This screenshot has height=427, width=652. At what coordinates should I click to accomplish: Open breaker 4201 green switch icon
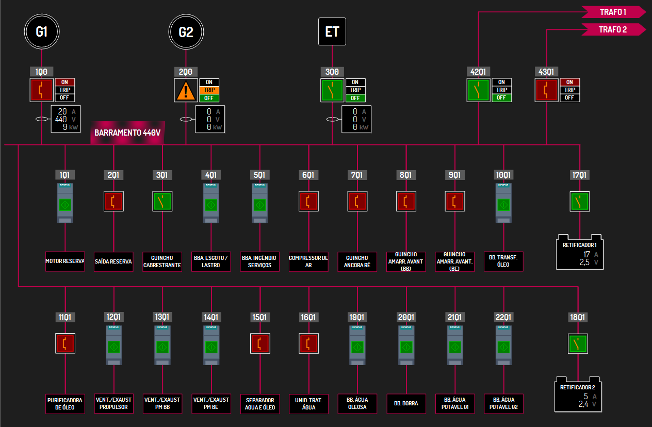click(x=479, y=90)
